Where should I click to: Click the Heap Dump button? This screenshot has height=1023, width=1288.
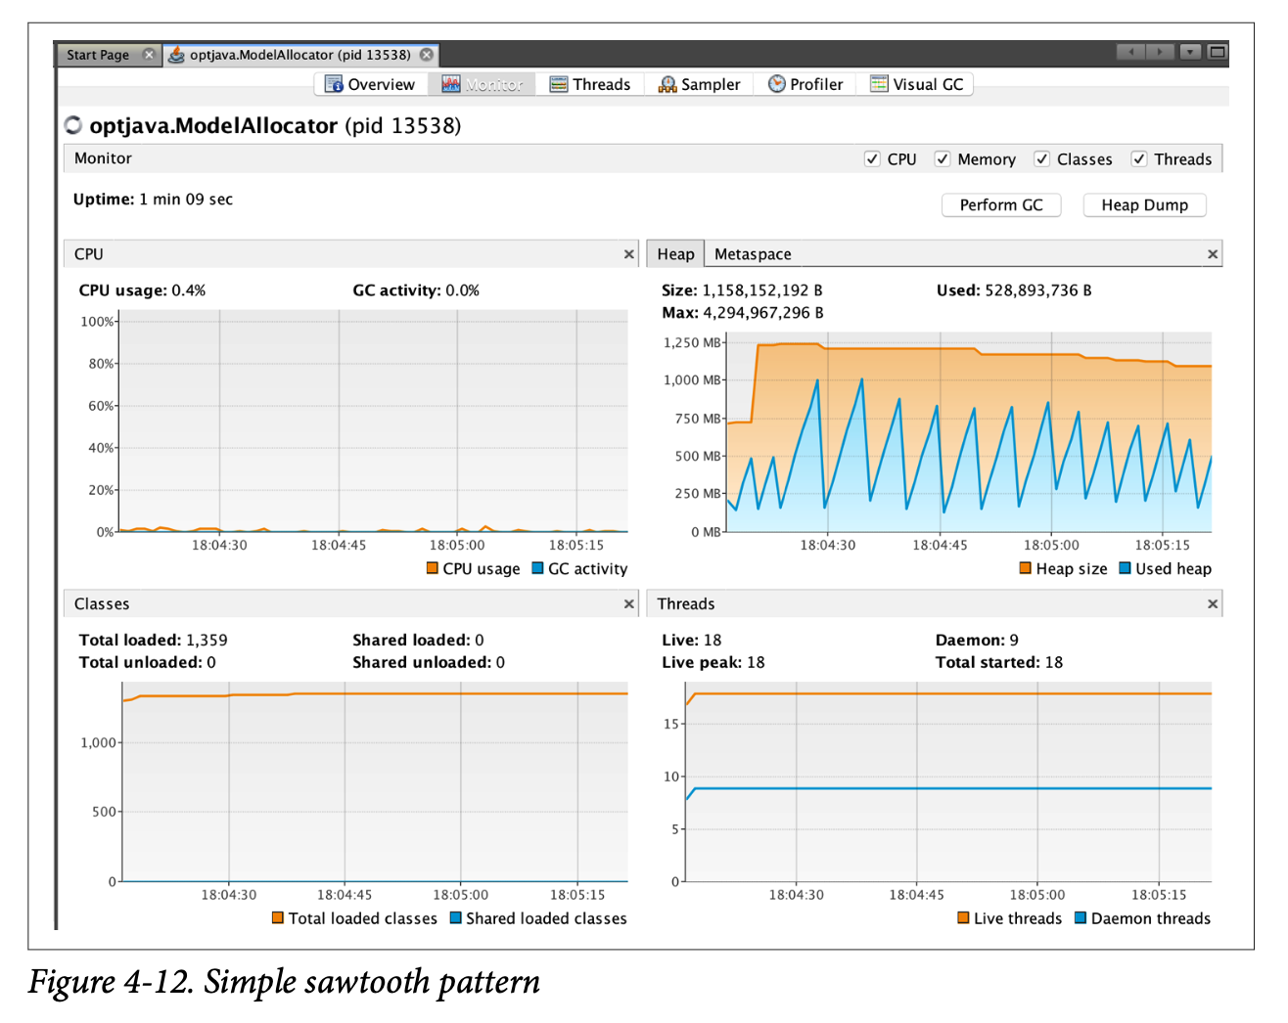pyautogui.click(x=1144, y=205)
